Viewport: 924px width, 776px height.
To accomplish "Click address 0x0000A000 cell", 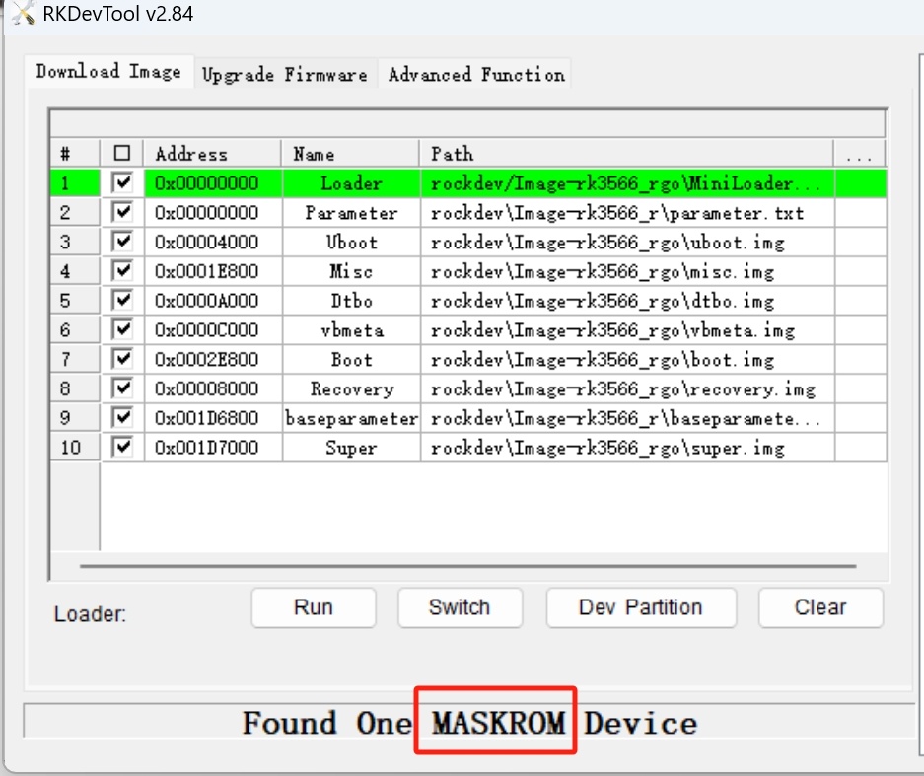I will pos(213,301).
